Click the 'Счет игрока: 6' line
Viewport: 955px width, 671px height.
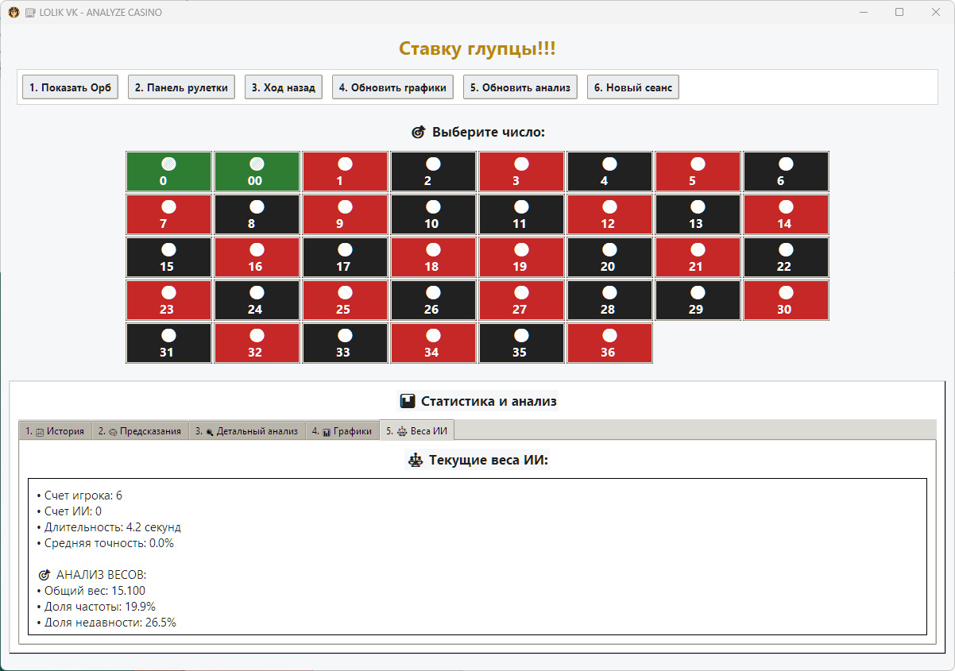[79, 496]
